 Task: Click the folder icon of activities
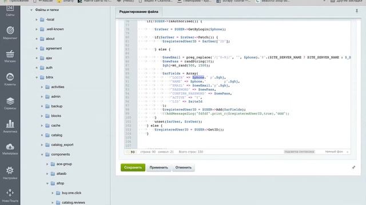(x=47, y=87)
